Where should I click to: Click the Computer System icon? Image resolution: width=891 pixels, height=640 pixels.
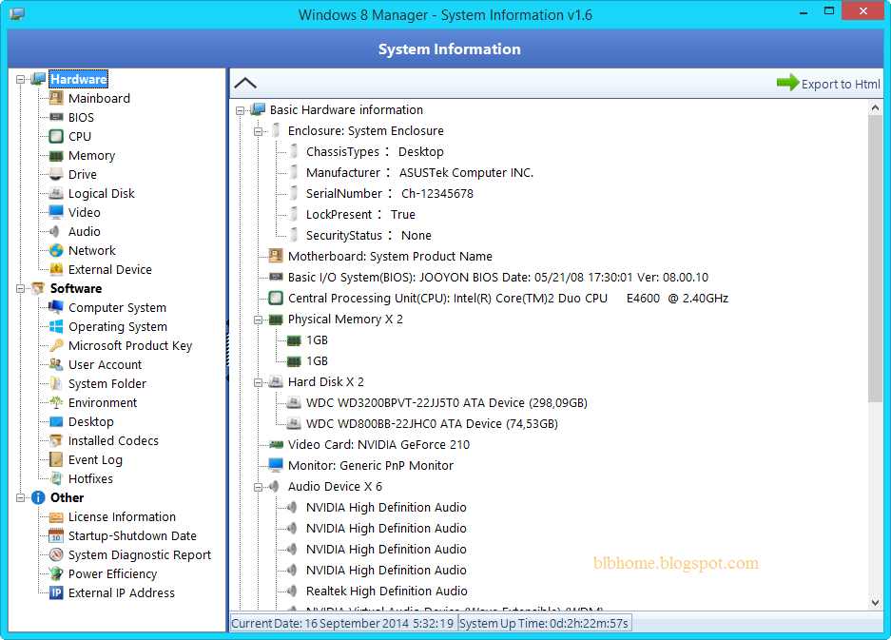[56, 307]
